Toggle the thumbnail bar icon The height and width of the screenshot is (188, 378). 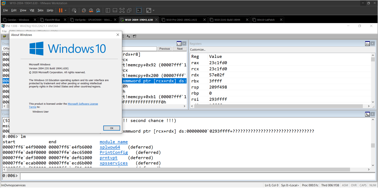coord(115,10)
